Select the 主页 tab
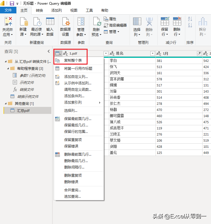211x224 pixels. (24, 11)
